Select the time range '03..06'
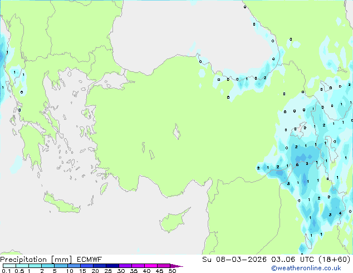353x273 pixels. pos(283,260)
